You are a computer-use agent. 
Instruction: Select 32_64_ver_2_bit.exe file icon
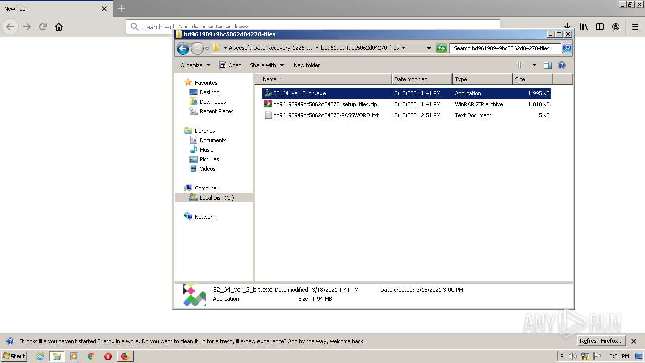268,93
